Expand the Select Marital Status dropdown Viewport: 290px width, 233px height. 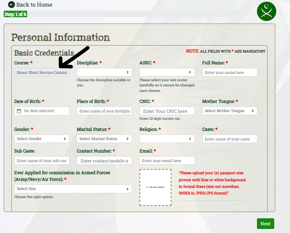(104, 139)
